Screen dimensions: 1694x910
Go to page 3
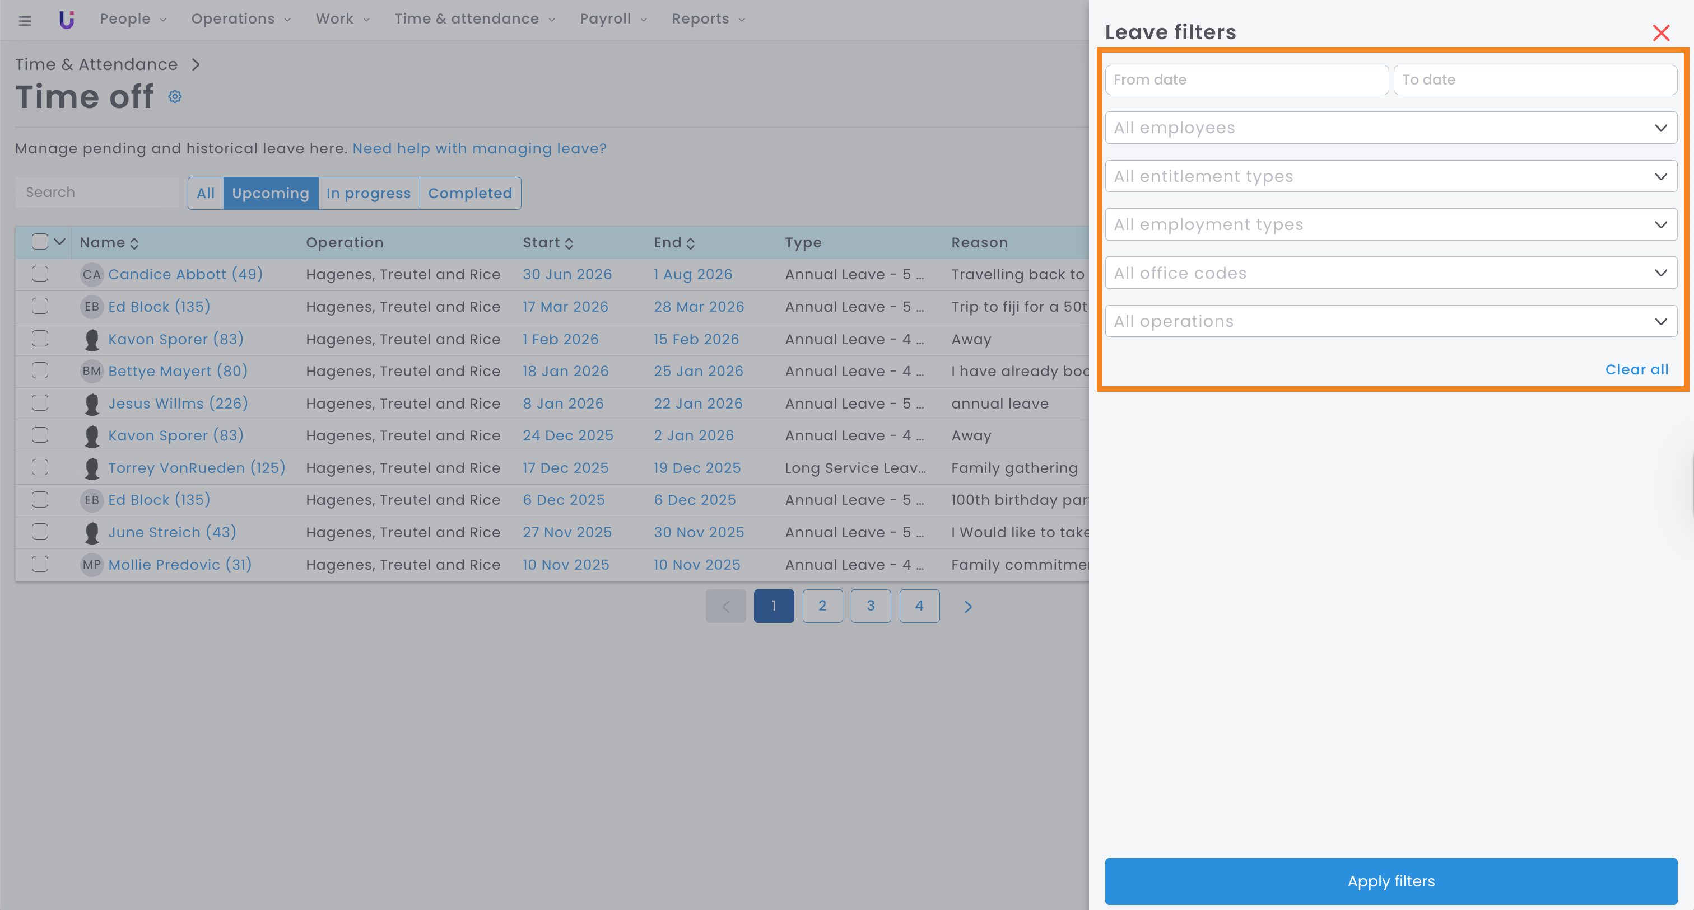point(871,607)
